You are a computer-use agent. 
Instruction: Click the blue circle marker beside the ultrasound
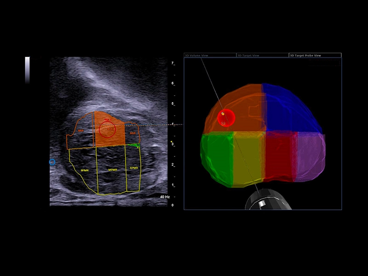coord(52,162)
